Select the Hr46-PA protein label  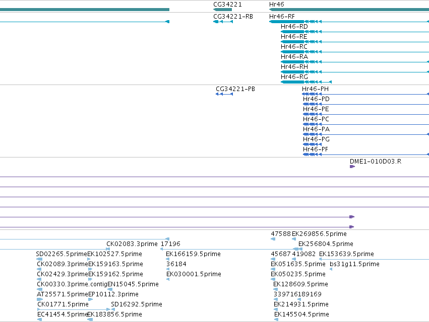point(316,129)
